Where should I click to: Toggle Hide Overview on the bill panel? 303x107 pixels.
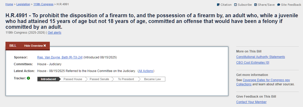35,46
